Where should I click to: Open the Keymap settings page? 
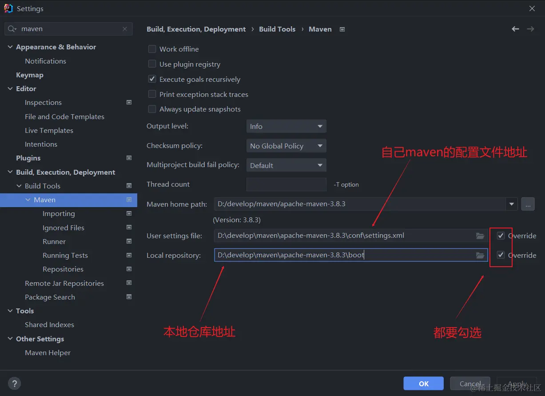(x=30, y=75)
